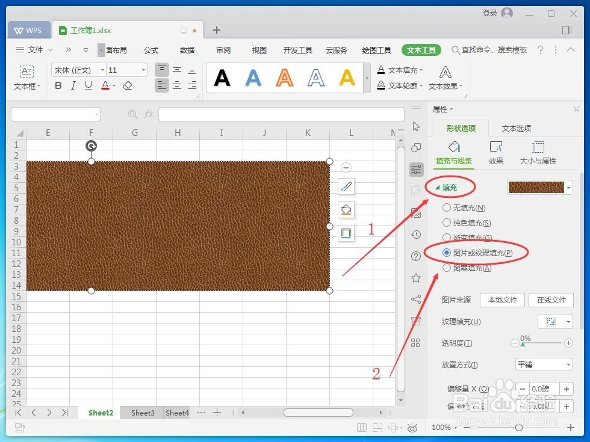Viewport: 590px width, 442px height.
Task: Select the brush style tool beside the shape
Action: 346,186
